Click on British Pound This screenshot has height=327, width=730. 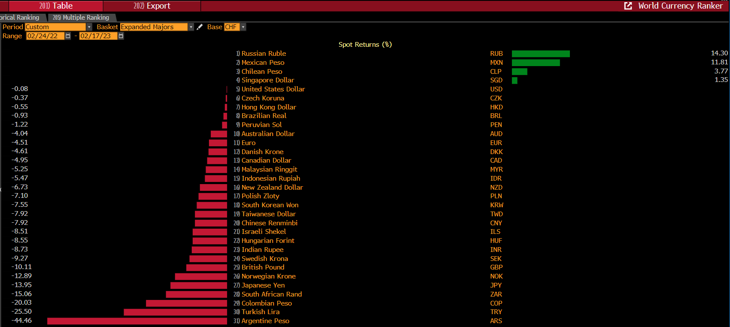tap(263, 267)
